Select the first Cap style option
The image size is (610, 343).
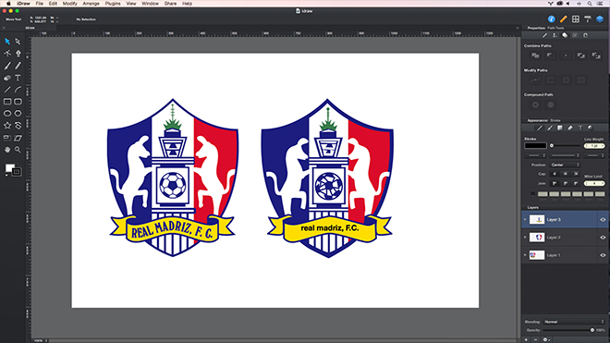click(555, 174)
